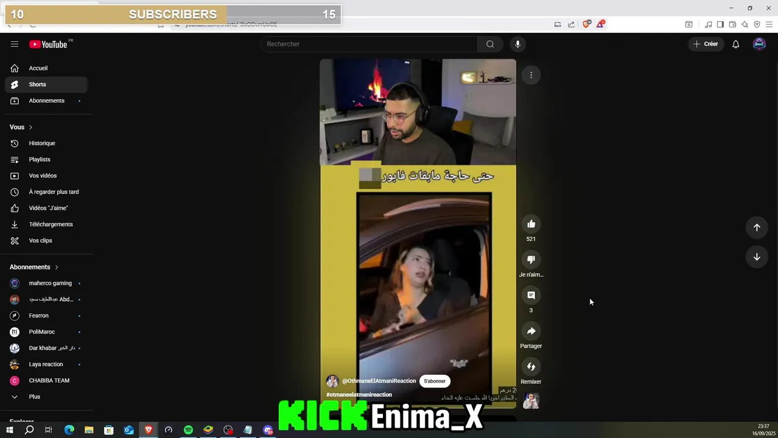Image resolution: width=778 pixels, height=438 pixels.
Task: Open Microsoft Edge from the taskbar
Action: [69, 430]
